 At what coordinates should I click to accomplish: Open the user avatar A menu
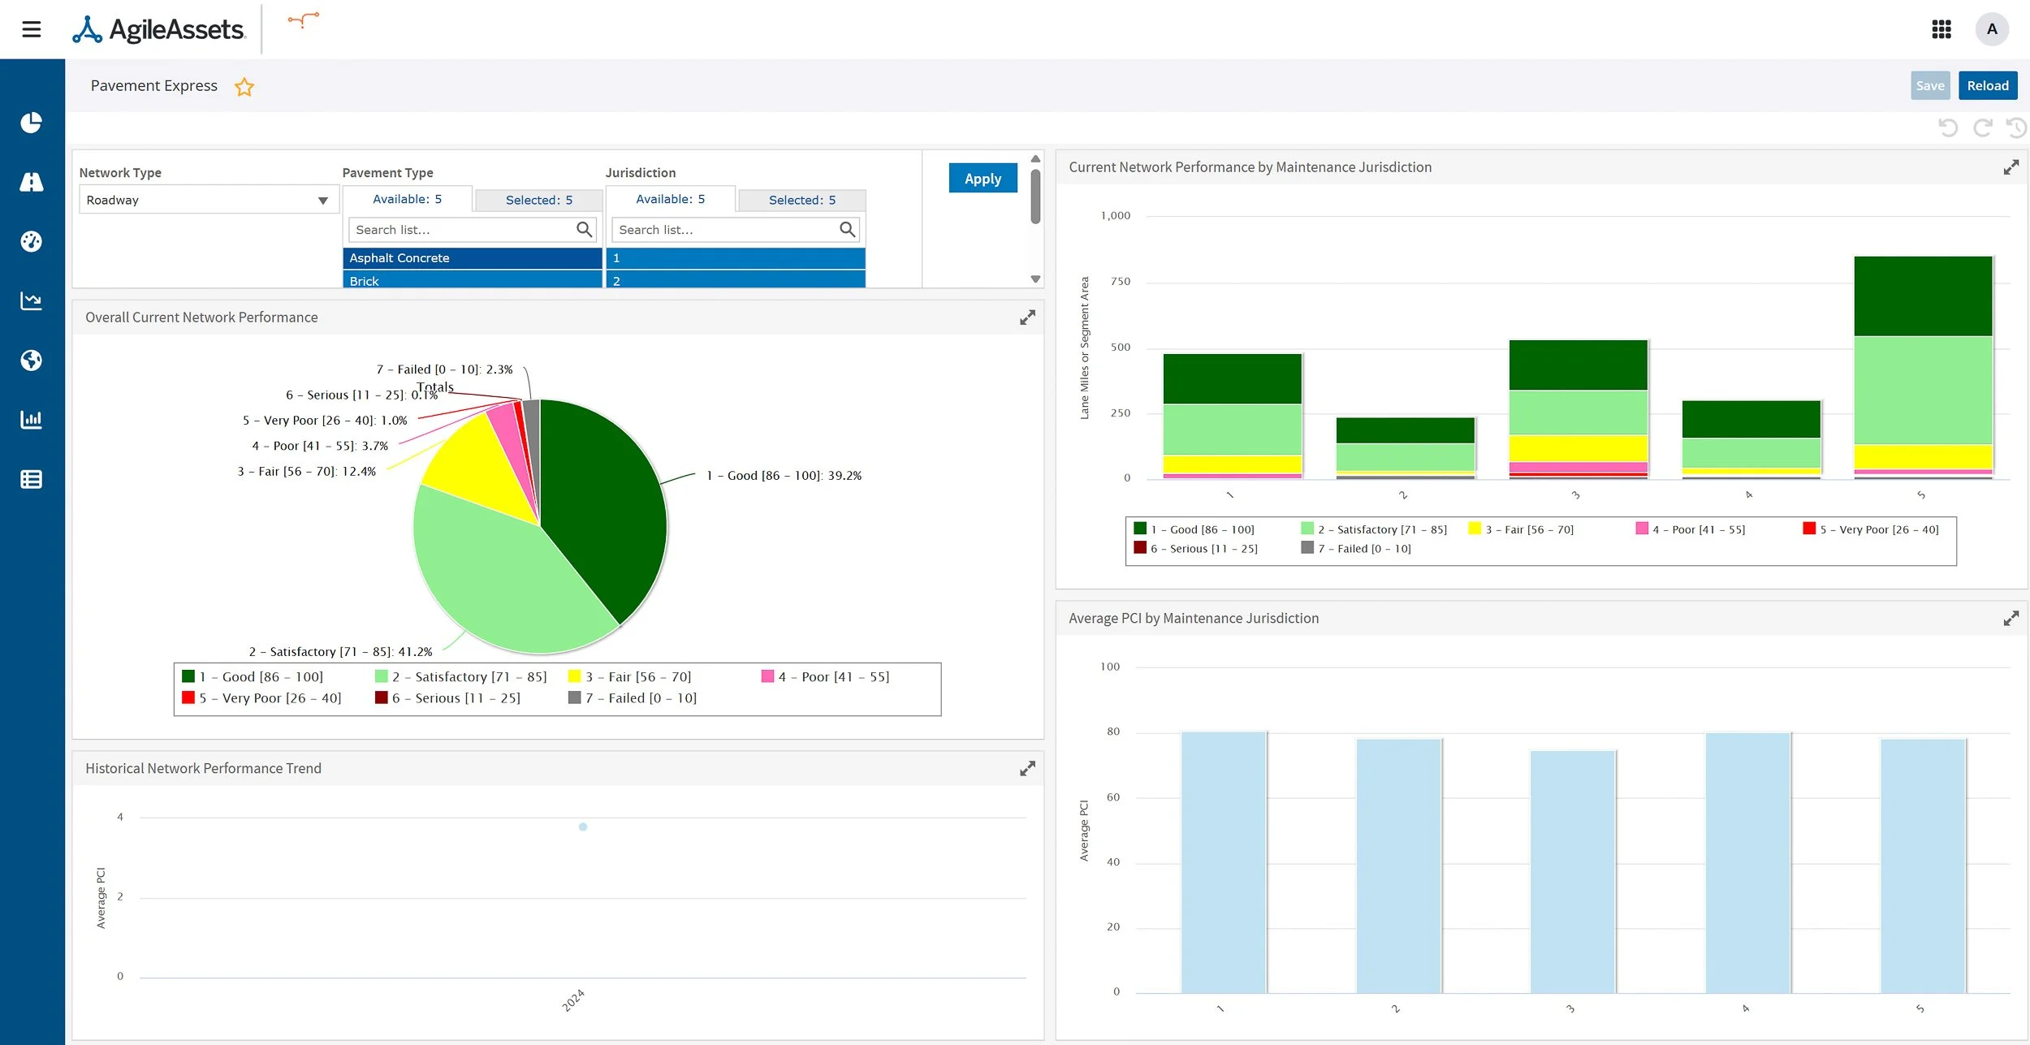point(1991,29)
